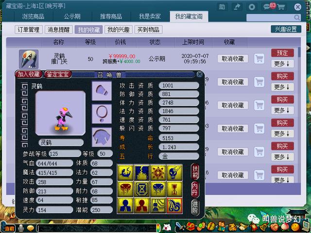Click the search input field at top right
This screenshot has height=233, width=311.
[270, 17]
